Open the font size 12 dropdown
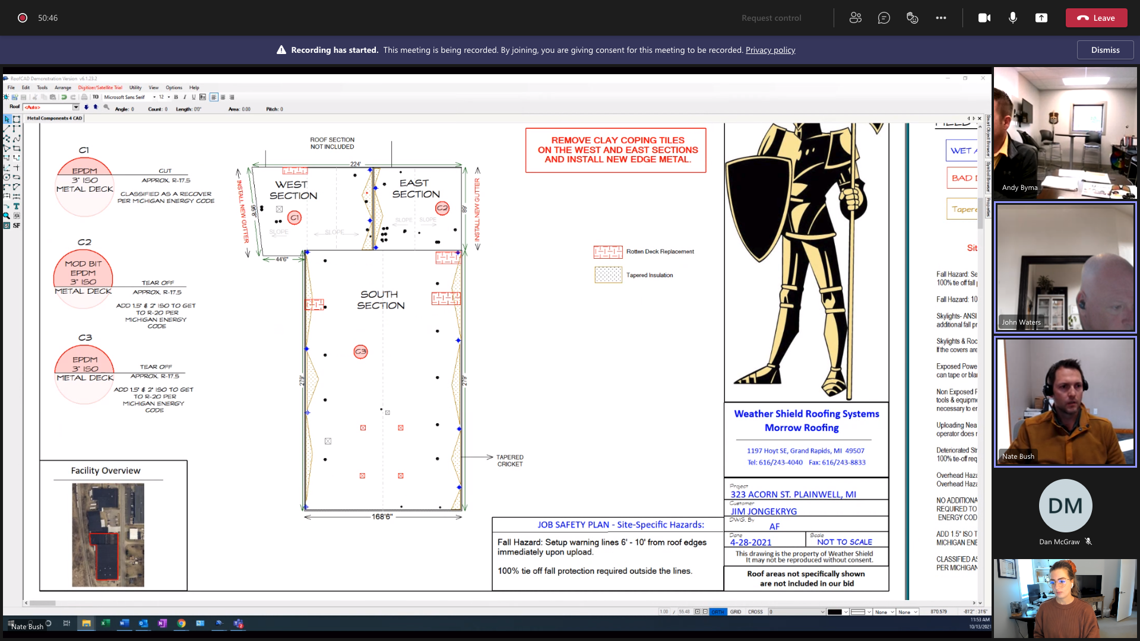The width and height of the screenshot is (1140, 641). (x=169, y=97)
